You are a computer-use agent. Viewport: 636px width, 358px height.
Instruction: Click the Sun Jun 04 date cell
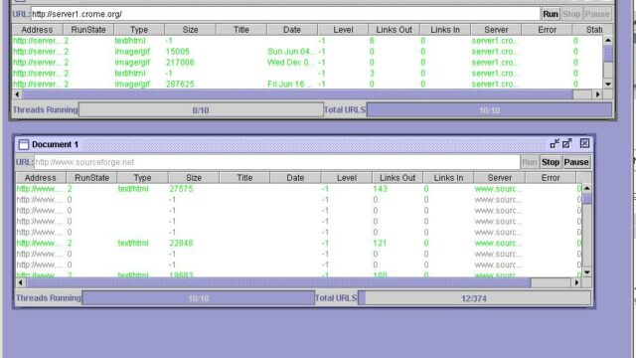(291, 52)
